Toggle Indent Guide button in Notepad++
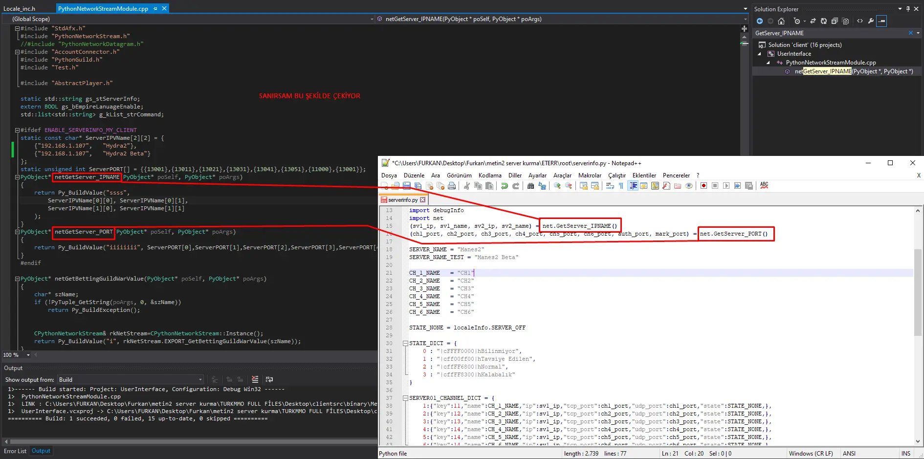This screenshot has height=459, width=924. pyautogui.click(x=633, y=186)
